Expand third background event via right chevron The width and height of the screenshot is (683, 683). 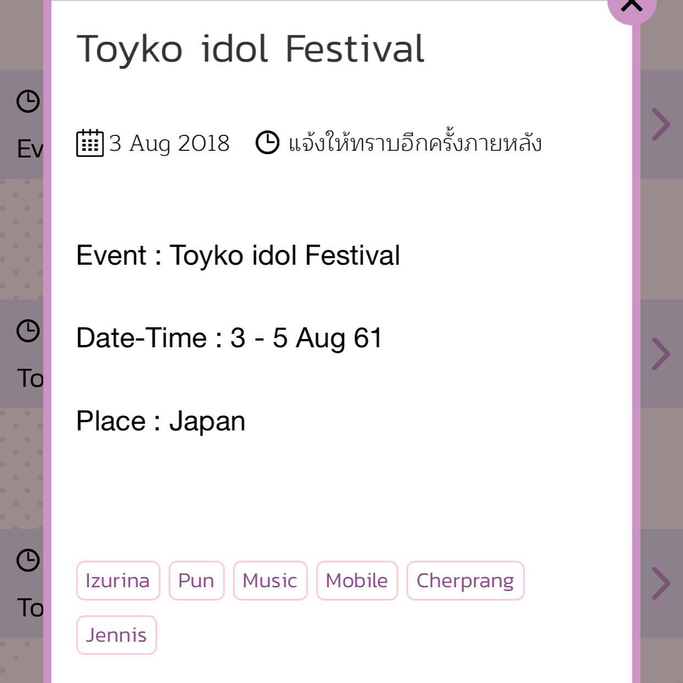661,583
